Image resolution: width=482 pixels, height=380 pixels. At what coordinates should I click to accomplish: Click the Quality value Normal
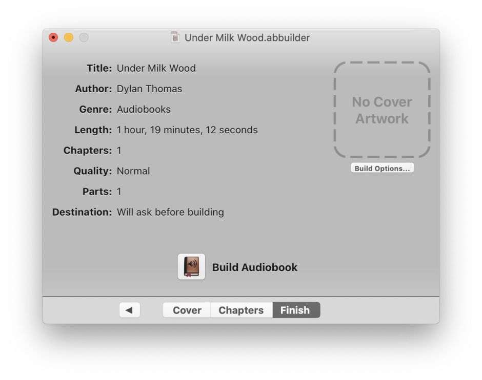coord(133,171)
